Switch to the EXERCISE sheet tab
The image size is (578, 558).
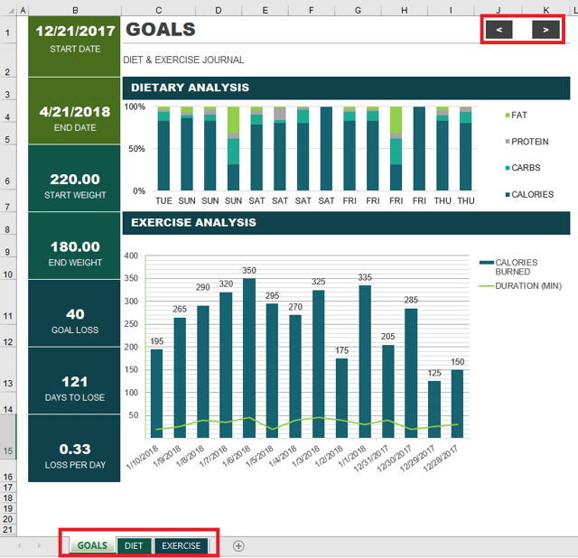click(181, 546)
